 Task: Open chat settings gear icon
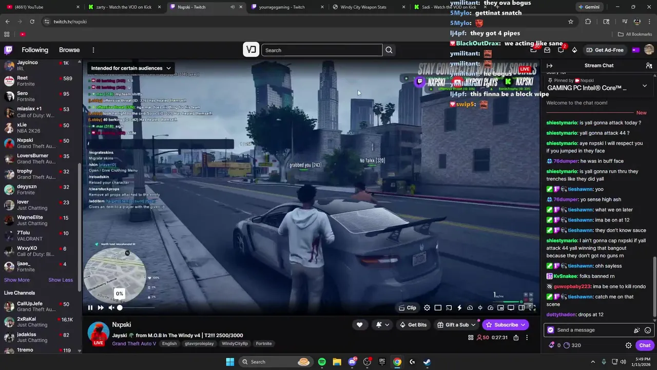628,345
